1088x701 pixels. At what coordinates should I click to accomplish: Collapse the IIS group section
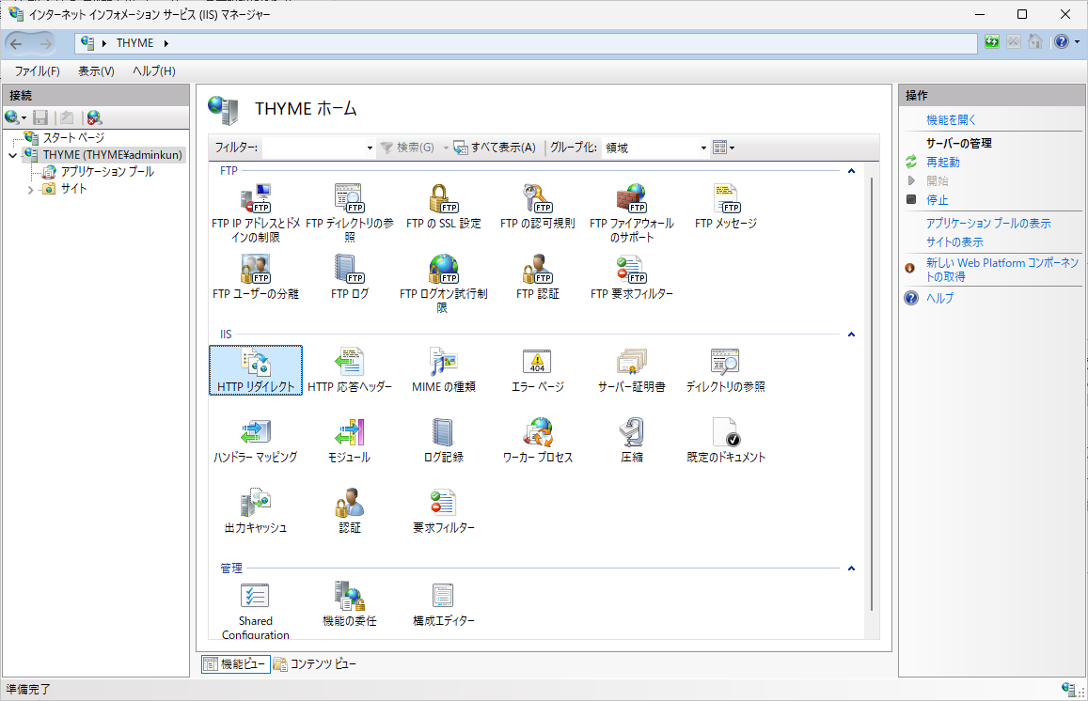[x=851, y=335]
